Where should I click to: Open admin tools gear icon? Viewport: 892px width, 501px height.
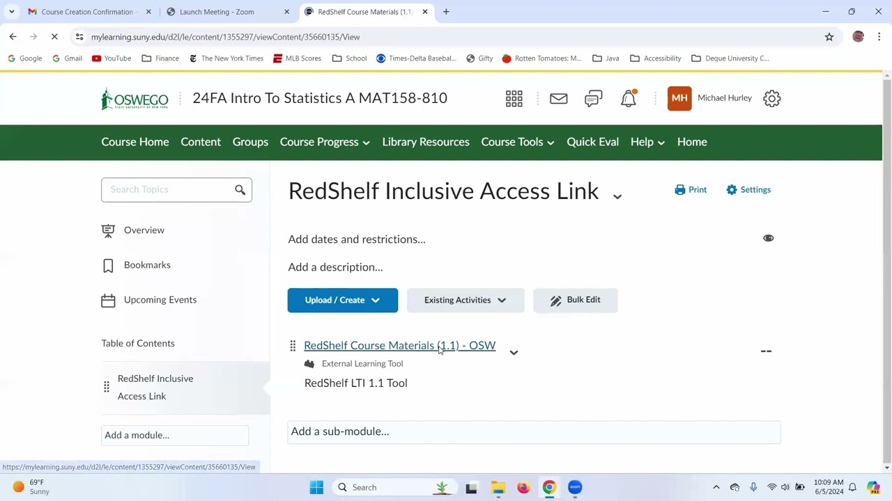[771, 99]
